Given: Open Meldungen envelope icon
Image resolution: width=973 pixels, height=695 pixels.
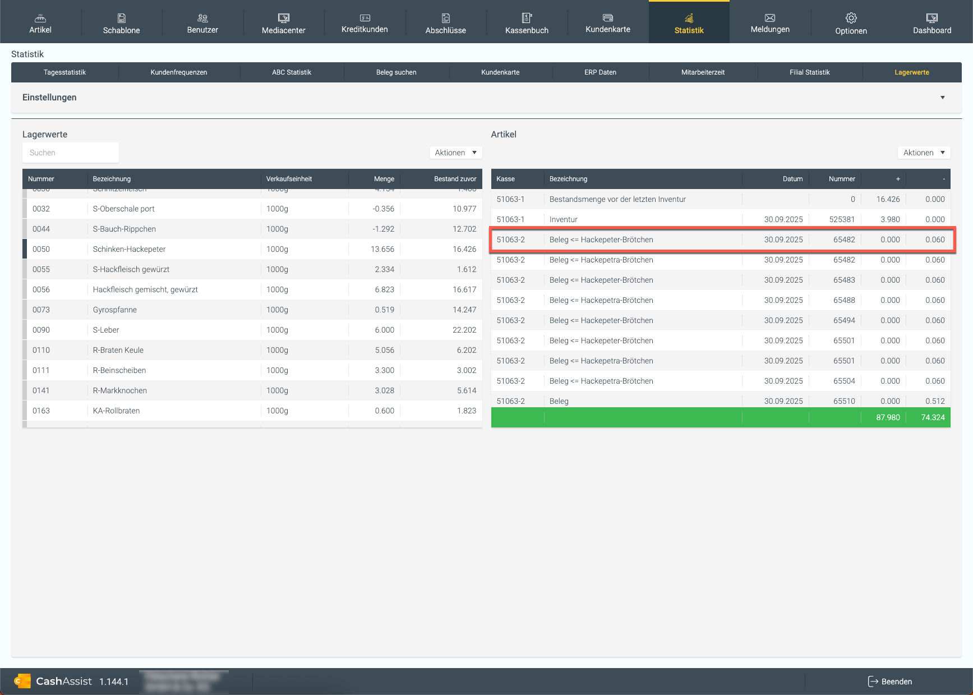Looking at the screenshot, I should point(770,18).
